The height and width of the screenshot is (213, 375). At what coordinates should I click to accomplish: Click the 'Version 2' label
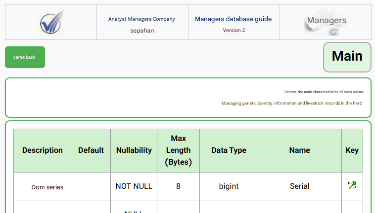[234, 31]
